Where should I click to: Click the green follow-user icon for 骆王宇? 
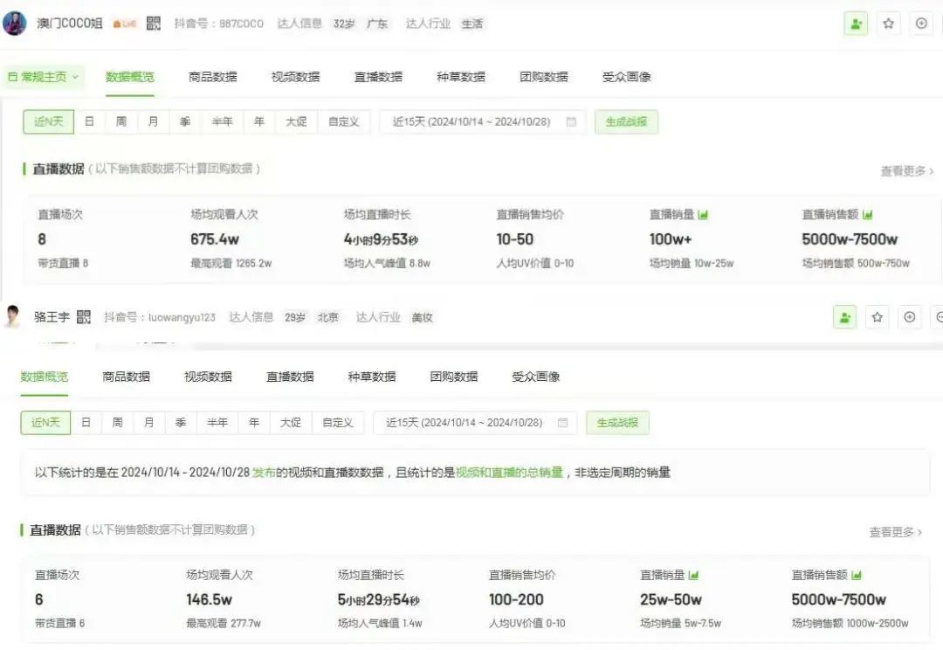point(844,317)
